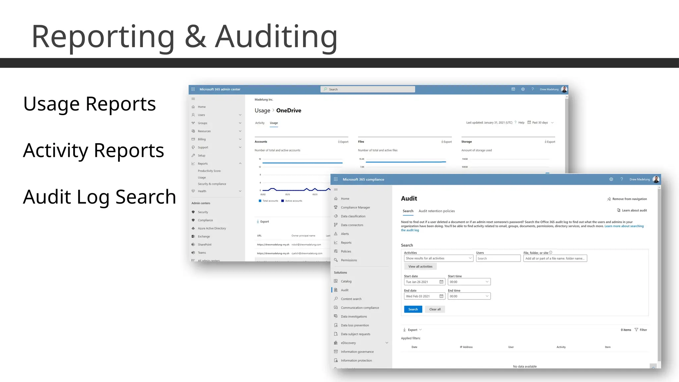
Task: Expand eDiscovery in the compliance sidebar
Action: point(387,343)
